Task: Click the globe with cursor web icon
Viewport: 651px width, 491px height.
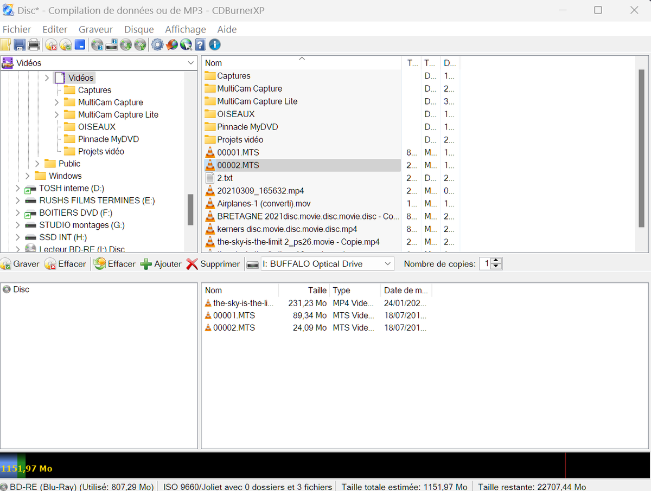Action: 186,45
